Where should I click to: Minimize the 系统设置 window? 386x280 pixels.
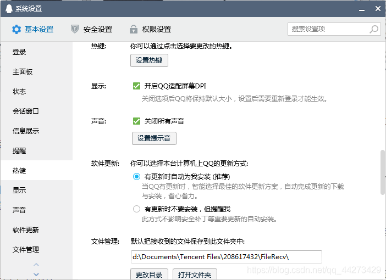(362, 9)
